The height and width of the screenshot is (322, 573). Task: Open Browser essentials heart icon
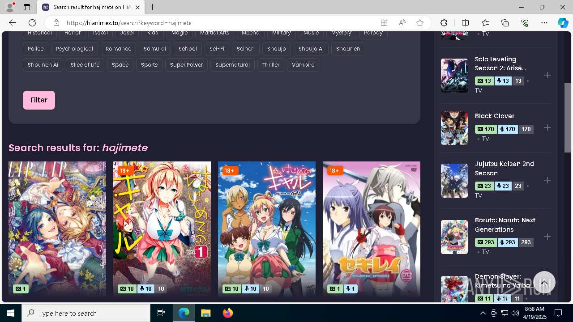pos(525,23)
